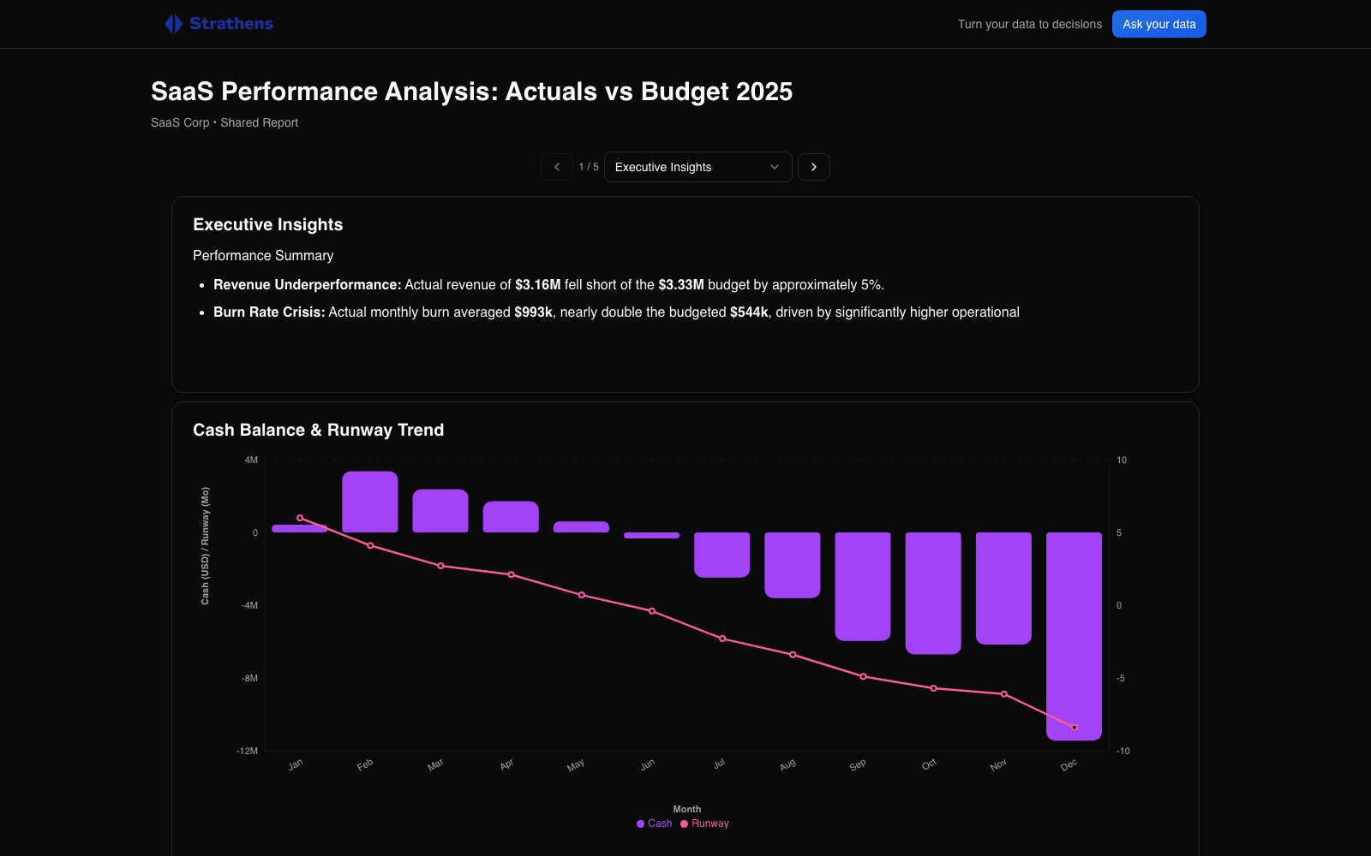This screenshot has height=856, width=1371.
Task: Select the December cash bar
Action: click(x=1074, y=636)
